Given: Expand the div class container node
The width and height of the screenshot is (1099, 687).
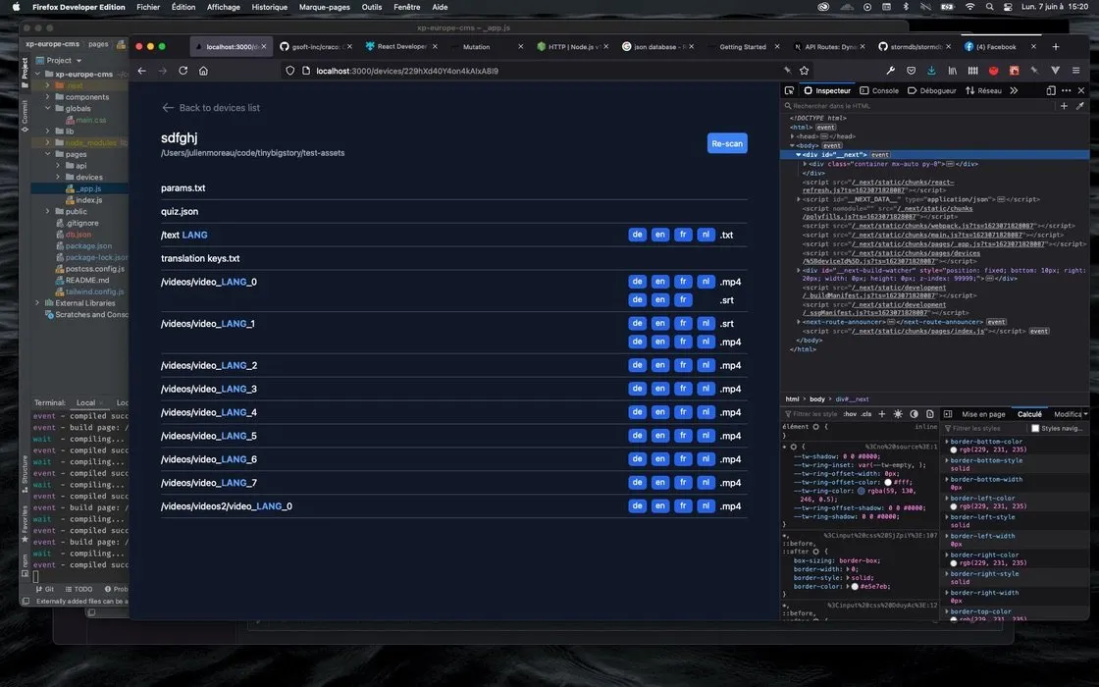Looking at the screenshot, I should point(805,164).
